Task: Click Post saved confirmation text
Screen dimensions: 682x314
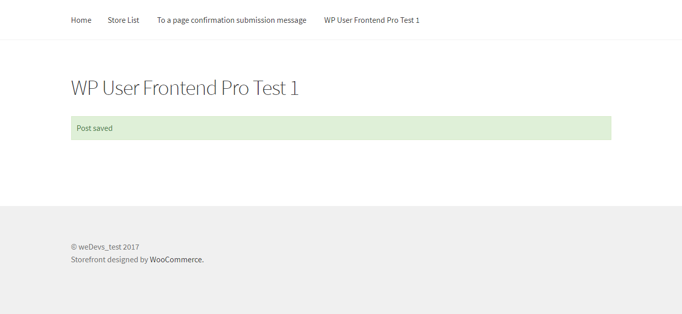Action: click(x=94, y=128)
